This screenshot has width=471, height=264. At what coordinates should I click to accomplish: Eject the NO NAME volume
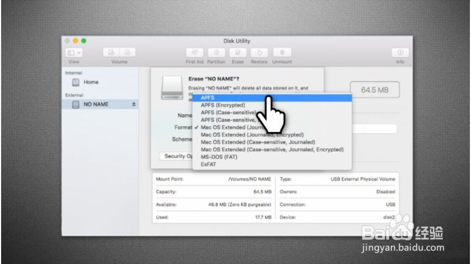click(133, 104)
